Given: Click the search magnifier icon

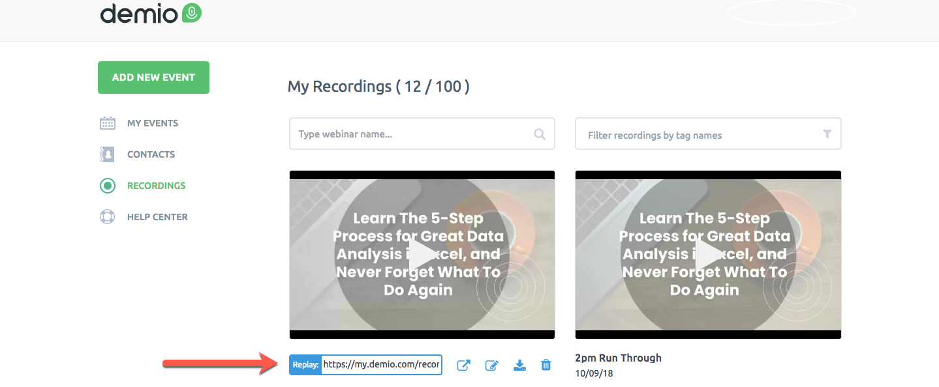Looking at the screenshot, I should (540, 134).
